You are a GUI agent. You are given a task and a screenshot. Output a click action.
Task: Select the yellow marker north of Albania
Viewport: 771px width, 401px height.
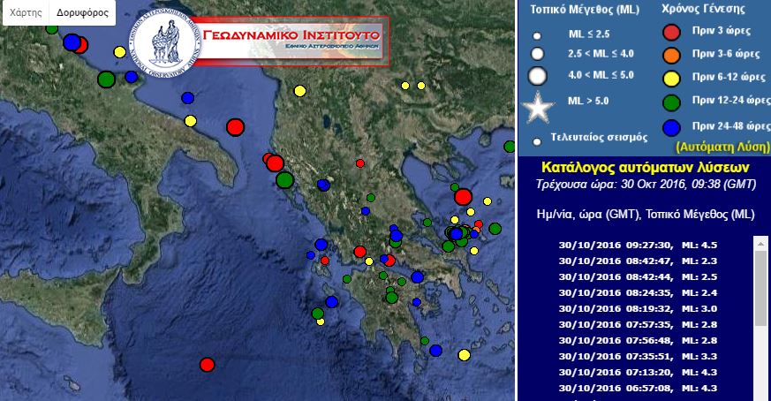point(300,90)
